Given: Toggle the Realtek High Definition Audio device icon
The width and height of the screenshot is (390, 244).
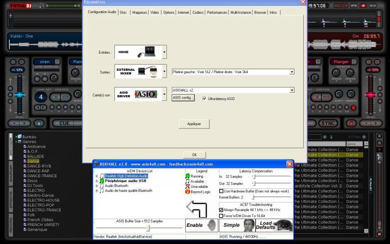Looking at the screenshot, I should pos(102,176).
